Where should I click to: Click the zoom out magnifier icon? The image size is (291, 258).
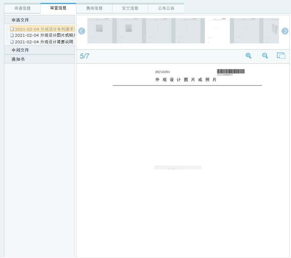[x=265, y=56]
